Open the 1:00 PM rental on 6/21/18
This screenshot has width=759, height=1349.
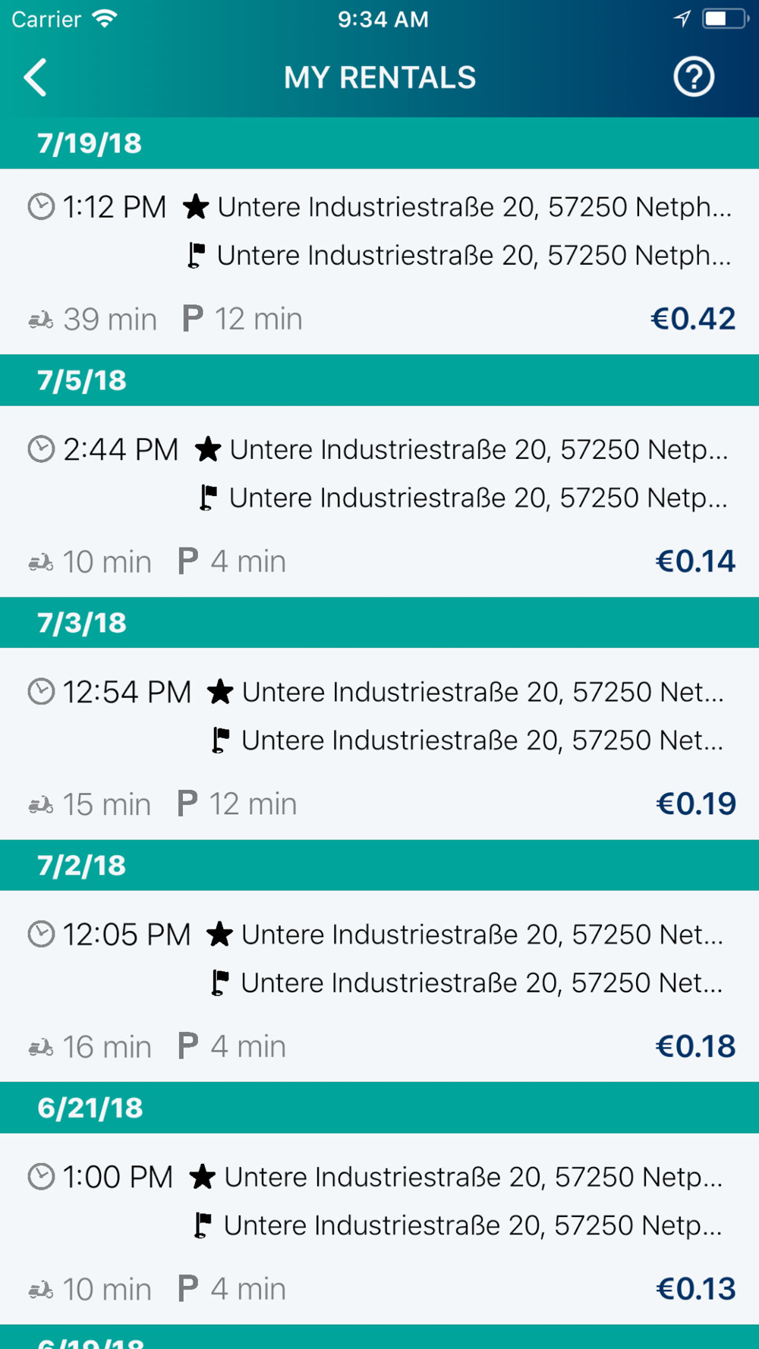coord(379,1228)
